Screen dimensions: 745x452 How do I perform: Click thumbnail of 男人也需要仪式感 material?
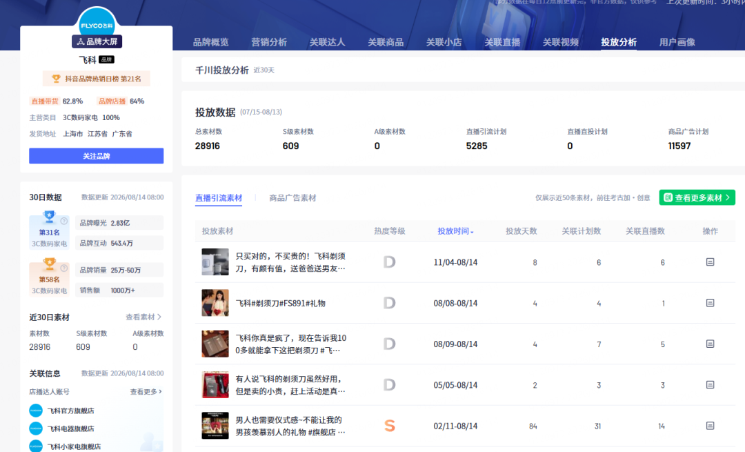(215, 425)
